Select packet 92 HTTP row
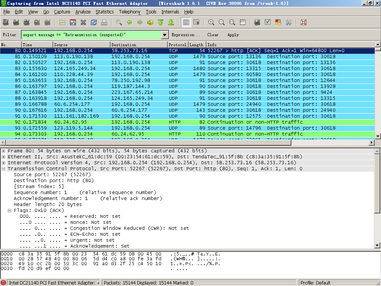 click(x=188, y=122)
